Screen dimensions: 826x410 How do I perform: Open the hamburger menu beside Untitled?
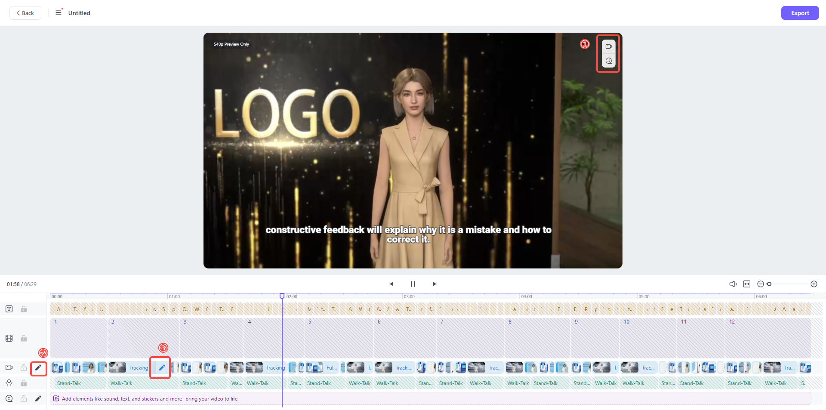[x=59, y=12]
